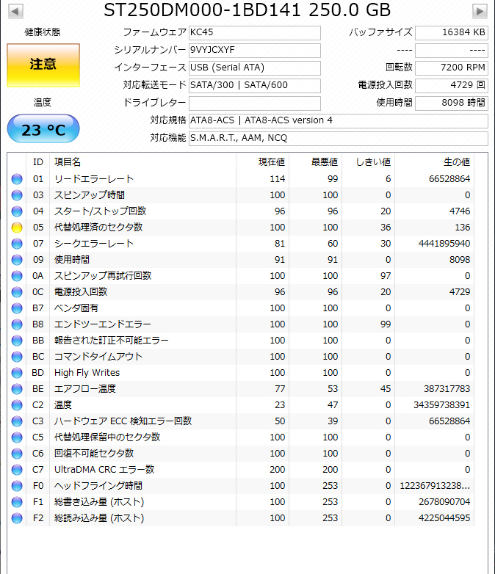Click the blue status icon for スピンアップ再試行回数
Screen dimensions: 495x574
pyautogui.click(x=17, y=276)
